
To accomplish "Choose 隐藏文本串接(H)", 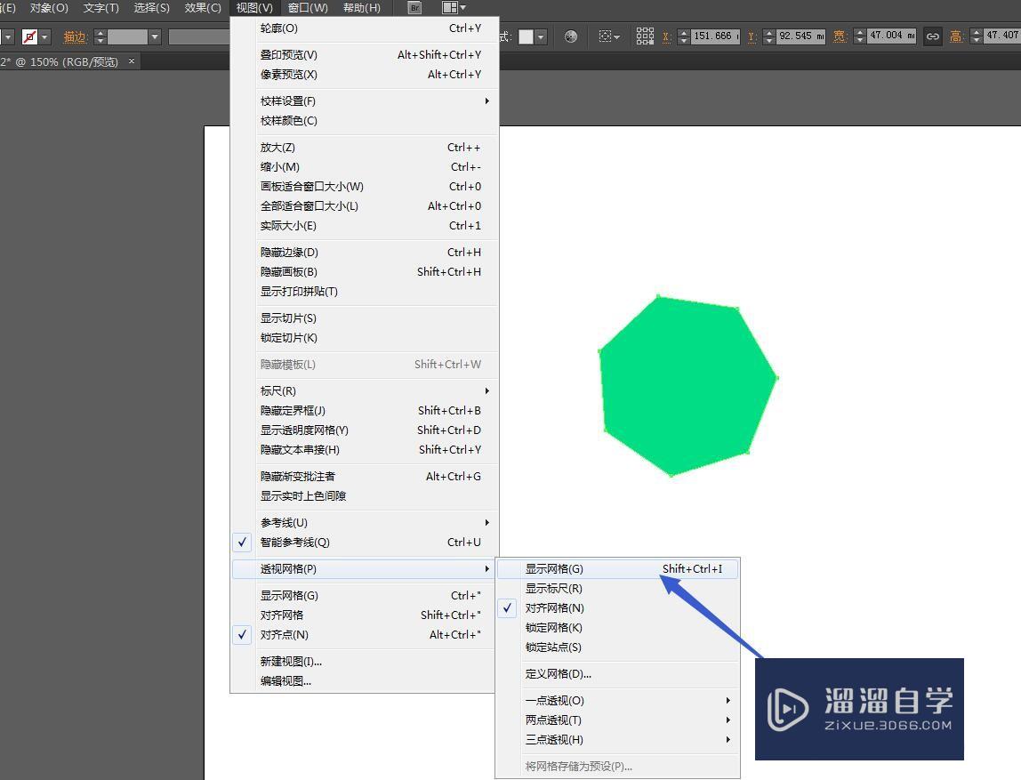I will [x=365, y=449].
